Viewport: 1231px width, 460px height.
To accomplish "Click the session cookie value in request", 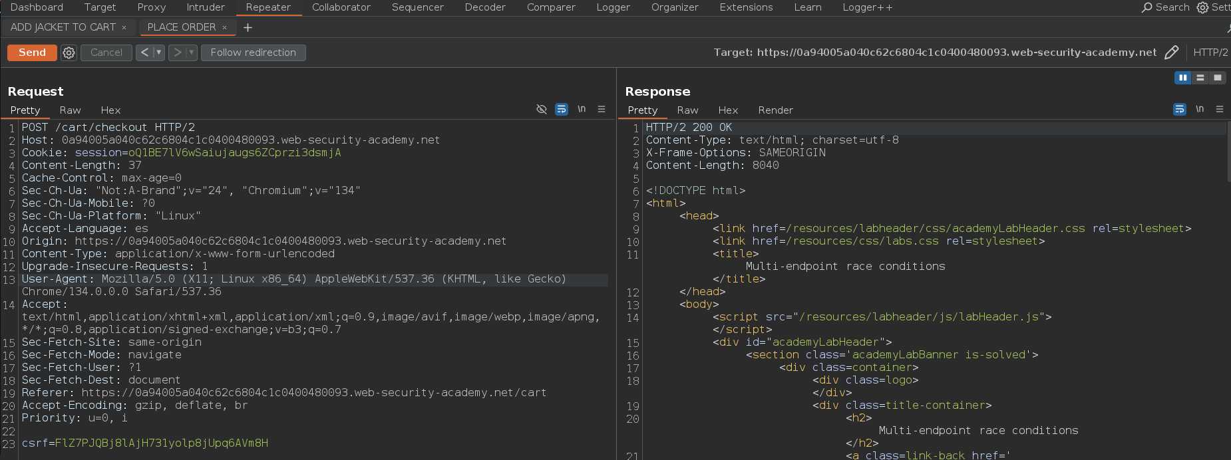I will [x=235, y=153].
